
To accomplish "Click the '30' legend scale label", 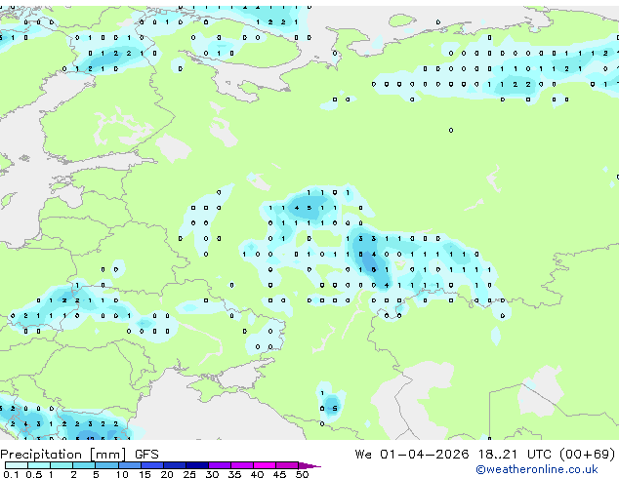I will [212, 474].
